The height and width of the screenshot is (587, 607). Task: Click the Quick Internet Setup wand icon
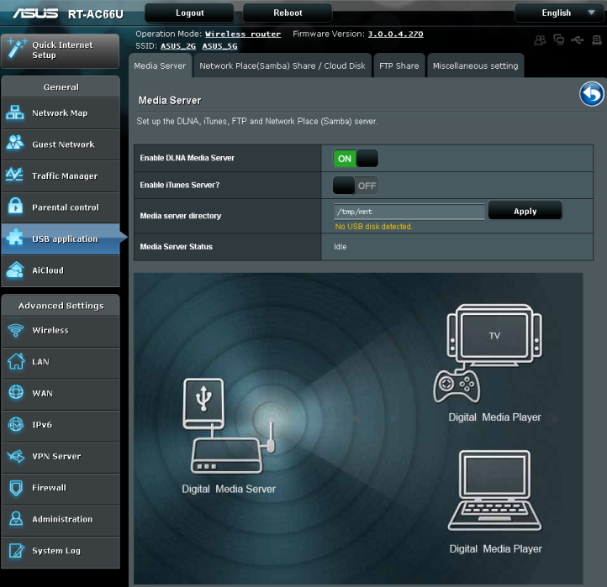tap(16, 49)
